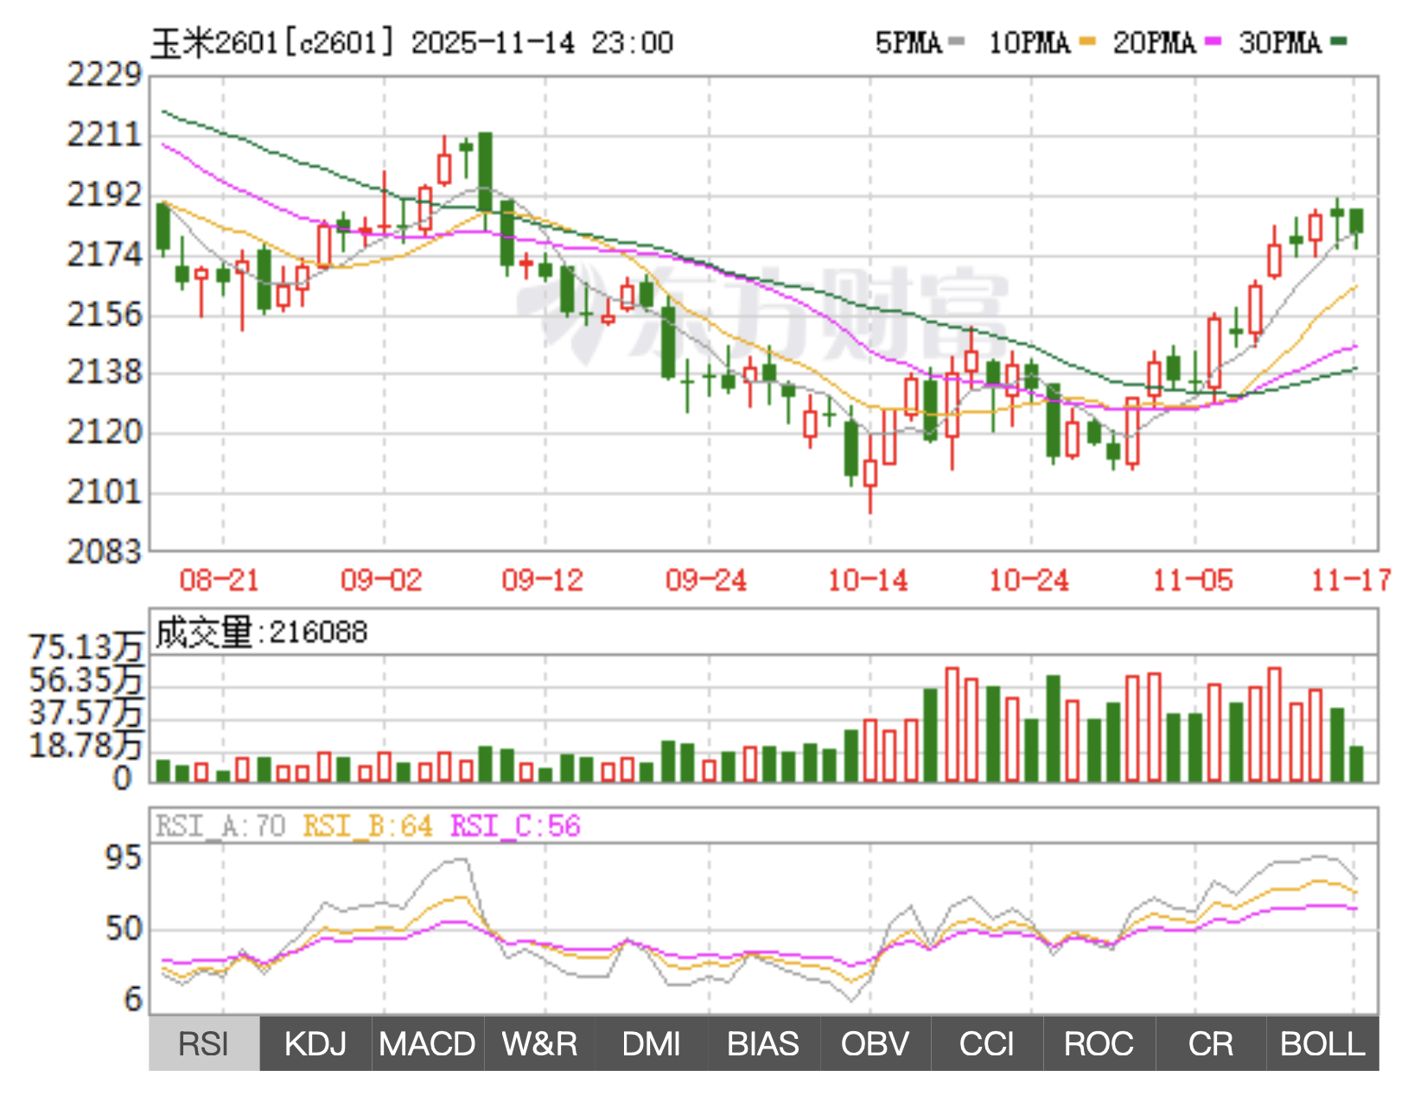This screenshot has height=1096, width=1414.
Task: Click the active RSI tab
Action: tap(204, 1043)
